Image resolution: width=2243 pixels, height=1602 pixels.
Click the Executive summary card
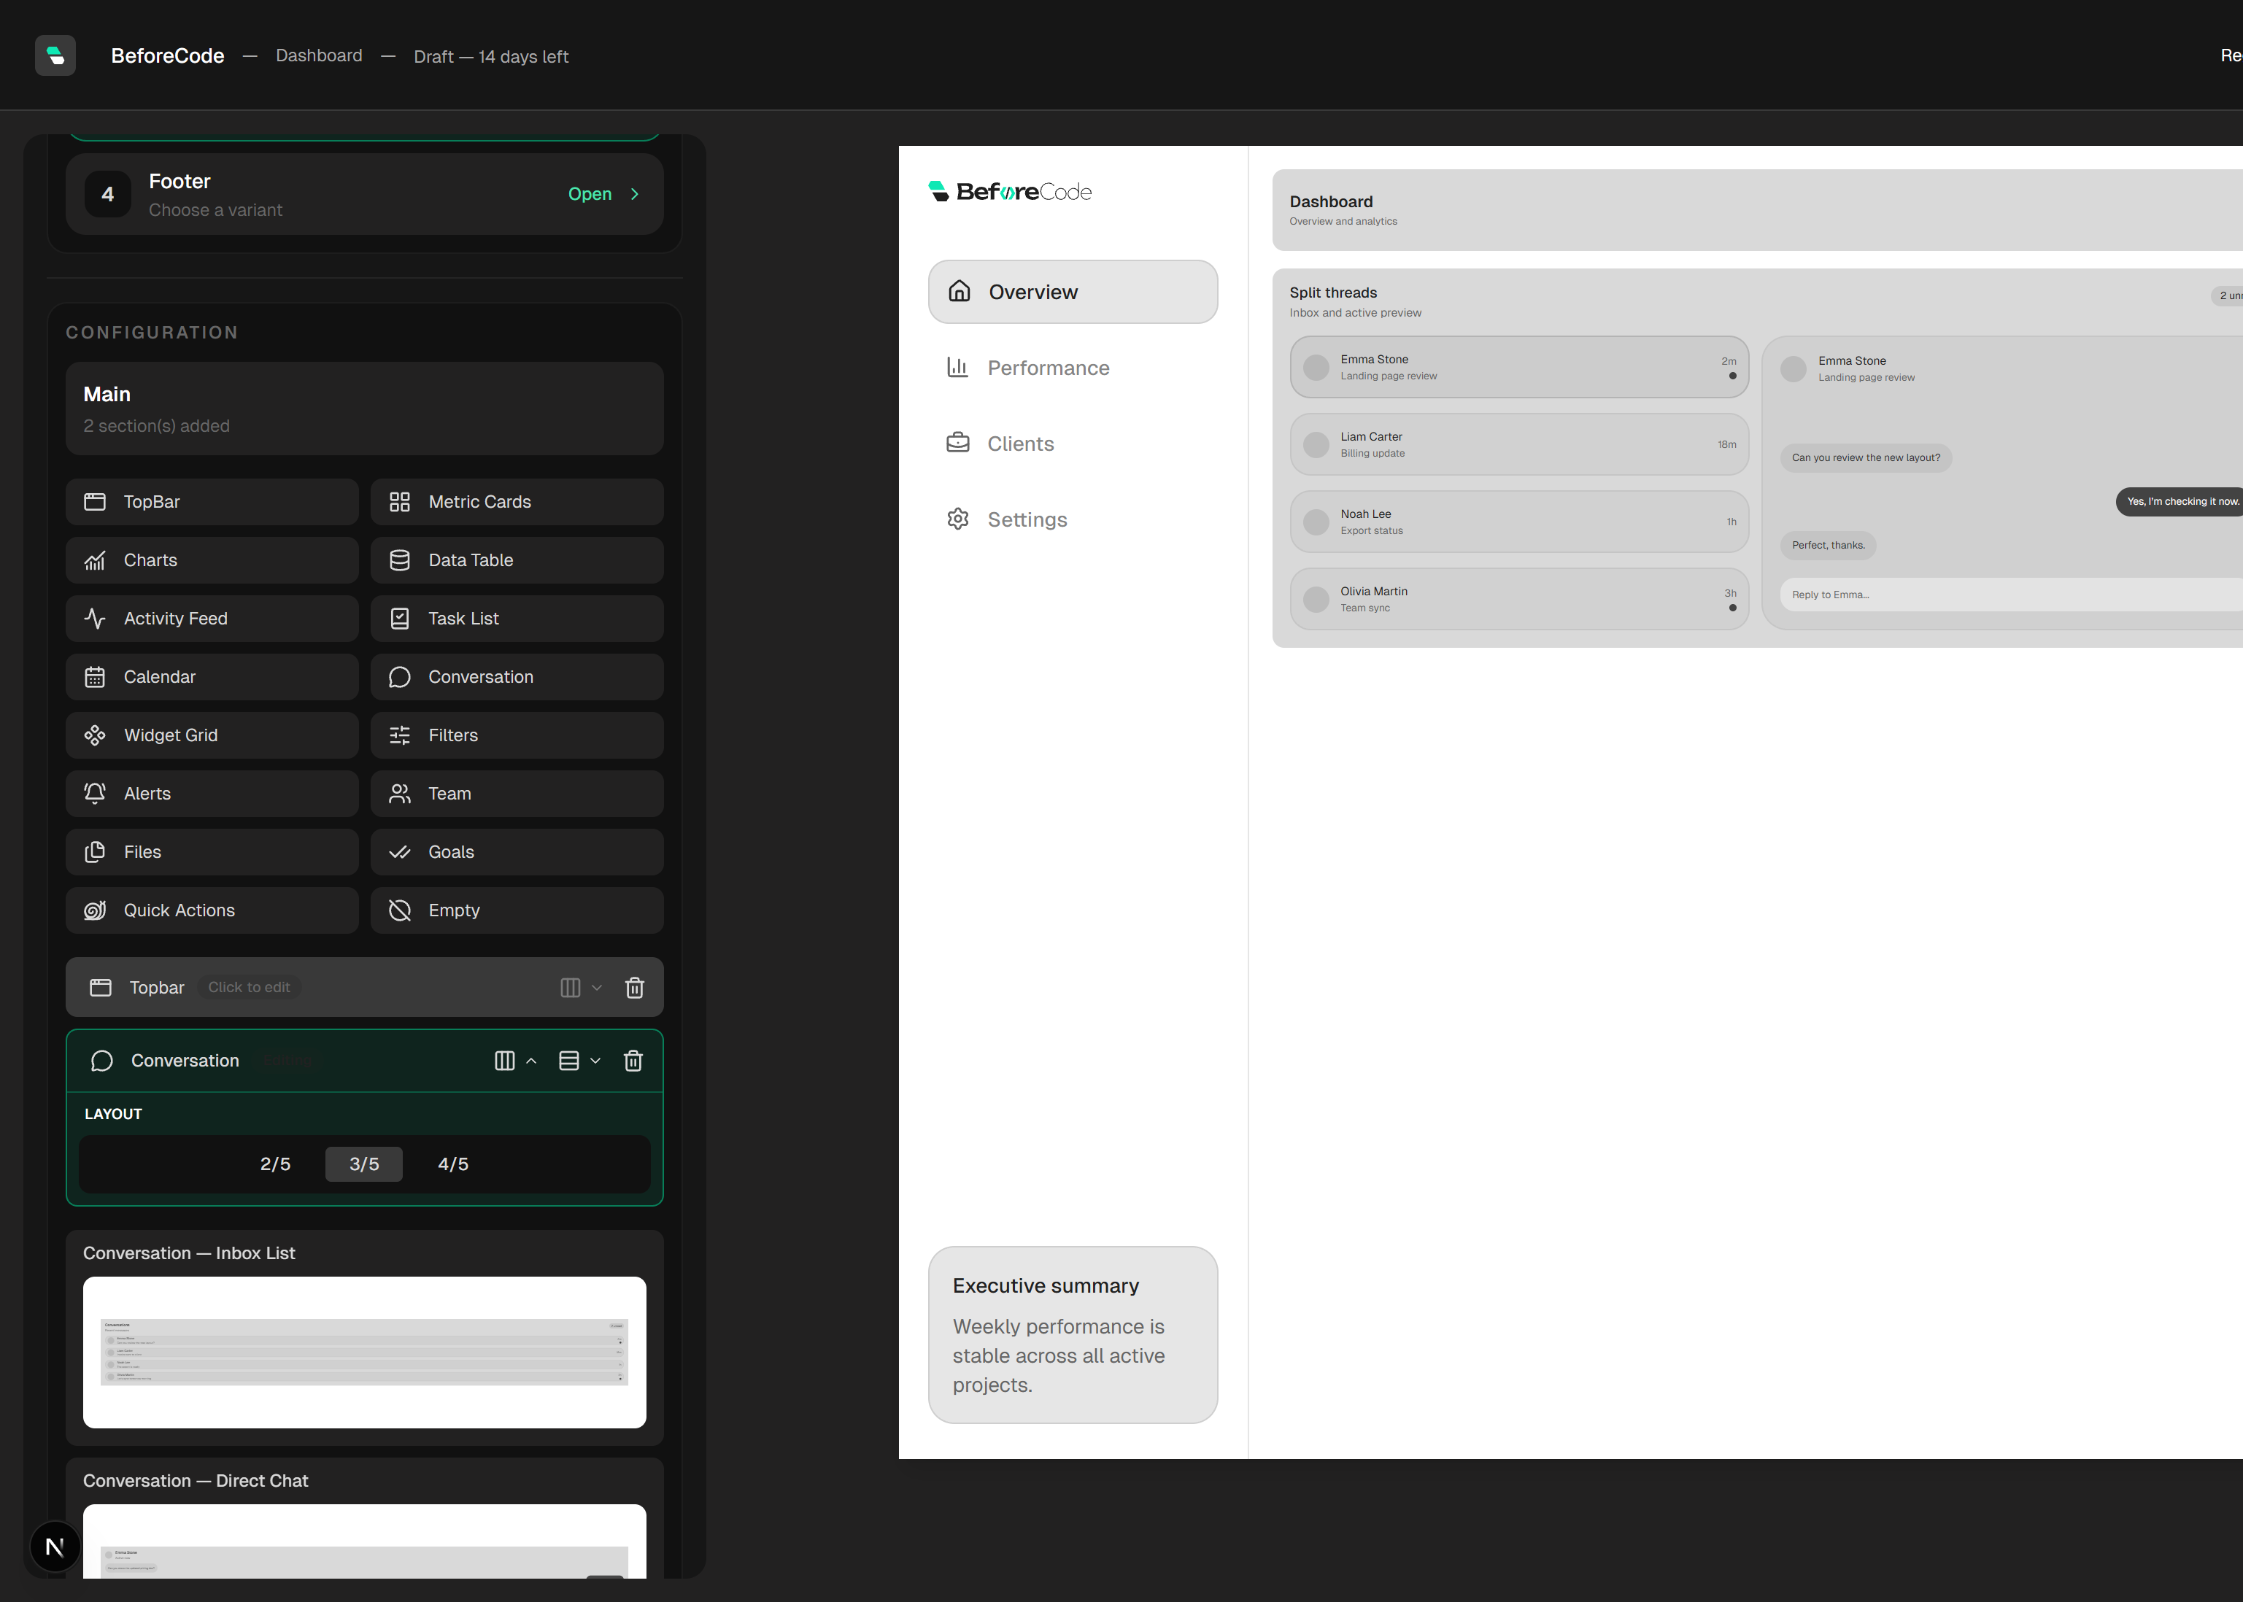1072,1334
